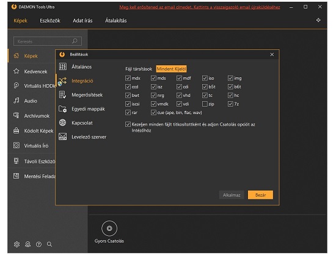Uncheck the mds checkbox
This screenshot has height=259, width=336.
coord(153,78)
